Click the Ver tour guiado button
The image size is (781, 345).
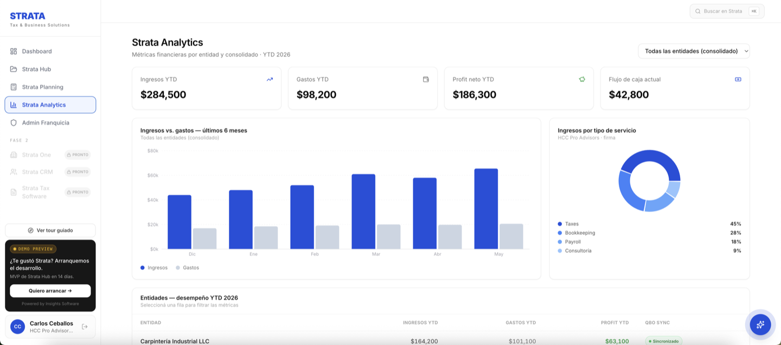pyautogui.click(x=50, y=231)
